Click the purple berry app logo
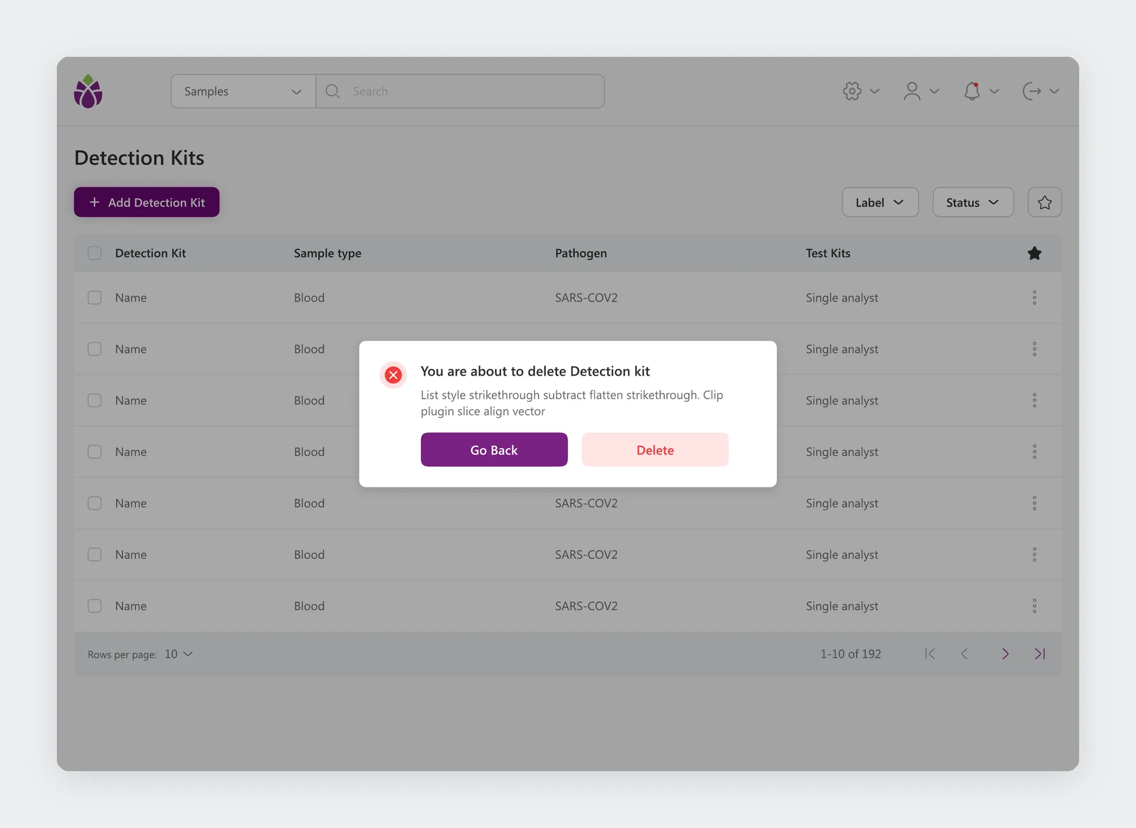 [x=88, y=91]
